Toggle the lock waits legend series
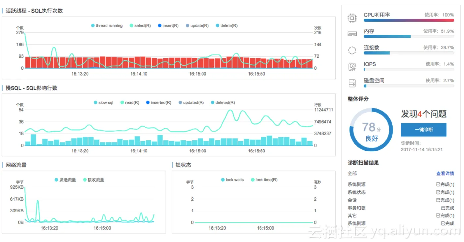 coord(232,180)
